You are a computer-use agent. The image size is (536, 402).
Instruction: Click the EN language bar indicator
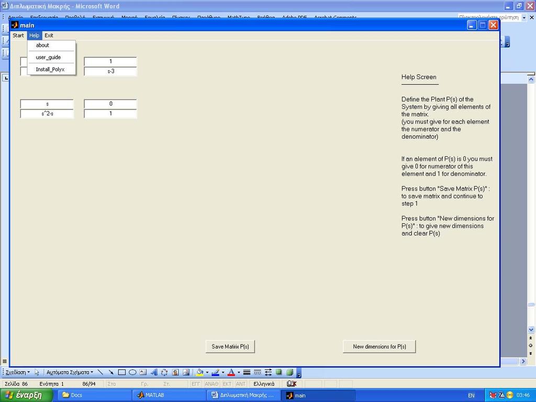[471, 396]
